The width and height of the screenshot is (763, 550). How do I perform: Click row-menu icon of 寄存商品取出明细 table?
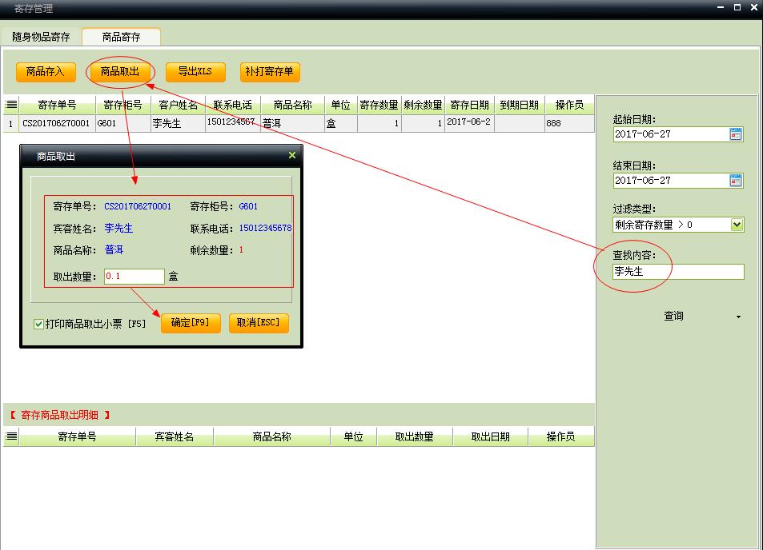11,436
